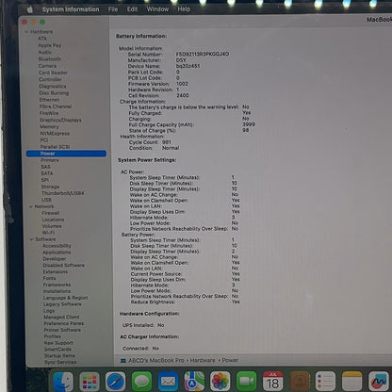This screenshot has width=392, height=392.
Task: Open FaceTime app in Dock
Action: 247,381
